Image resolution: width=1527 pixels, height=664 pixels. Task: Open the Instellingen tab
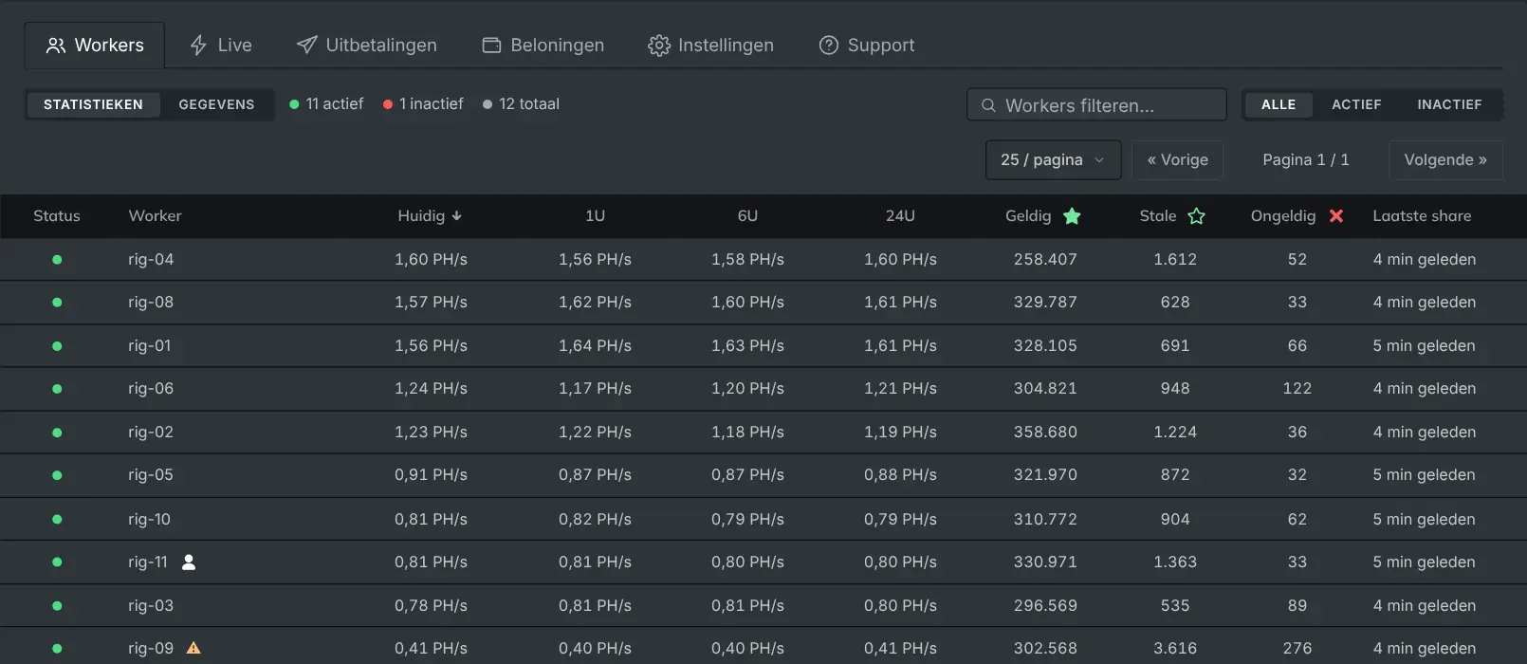[711, 46]
